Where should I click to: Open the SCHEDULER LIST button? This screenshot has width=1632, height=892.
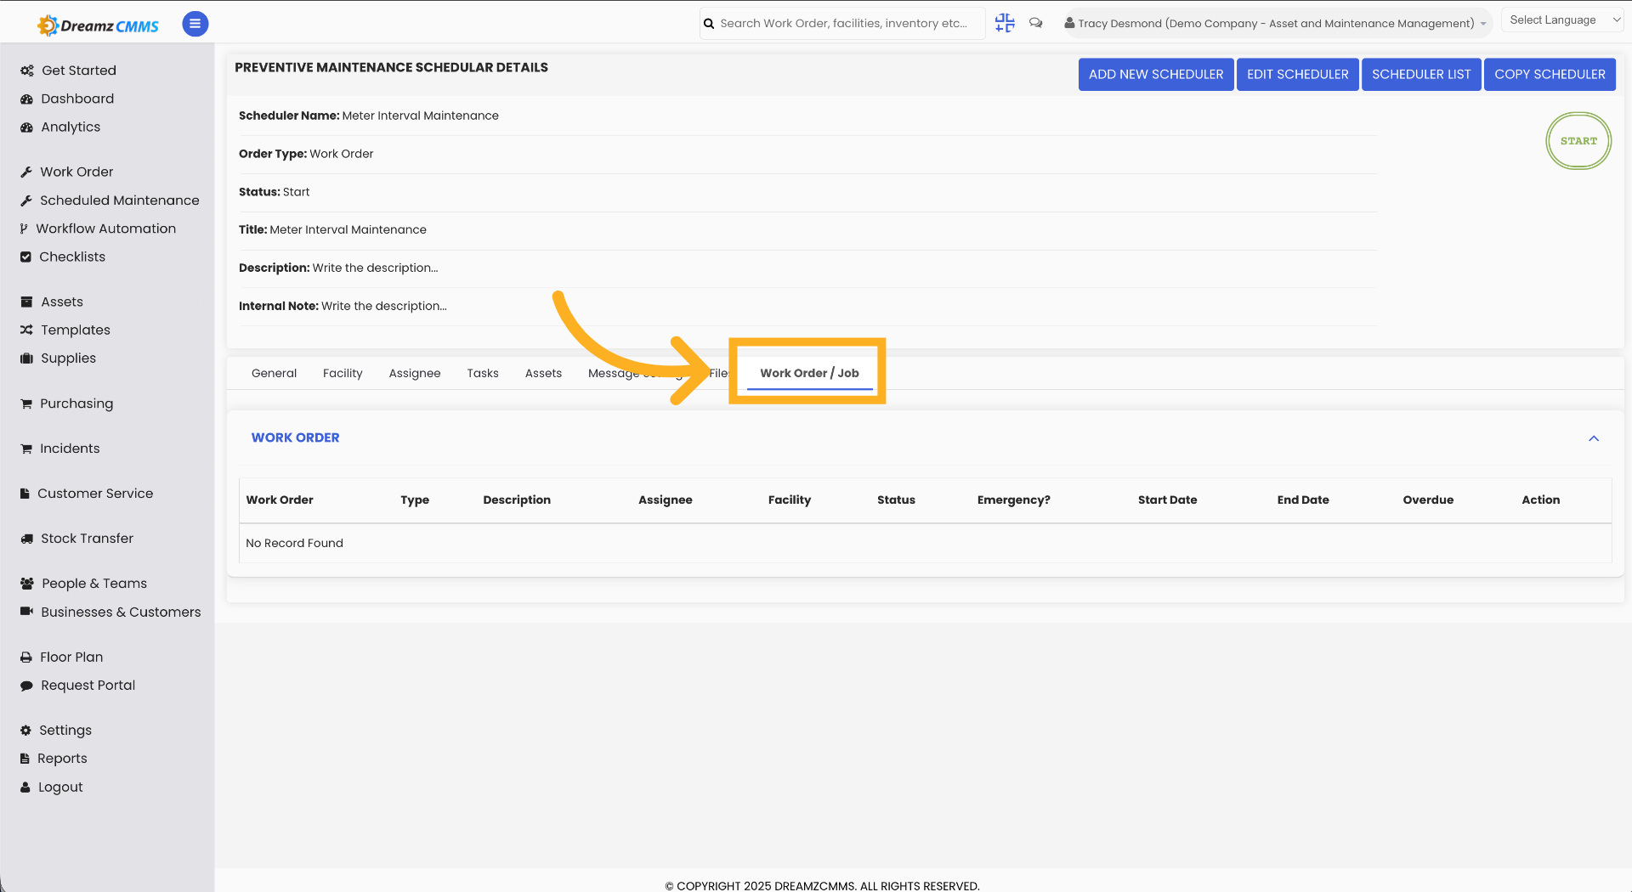coord(1421,75)
